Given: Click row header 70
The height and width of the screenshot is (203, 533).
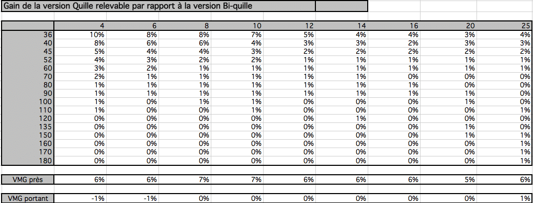Looking at the screenshot, I should coord(28,76).
